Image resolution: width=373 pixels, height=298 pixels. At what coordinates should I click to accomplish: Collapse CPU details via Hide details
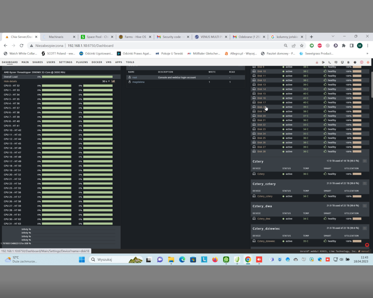pos(10,81)
